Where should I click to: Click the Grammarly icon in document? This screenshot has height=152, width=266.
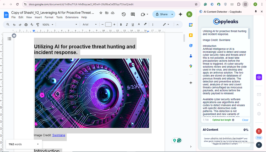point(179,140)
